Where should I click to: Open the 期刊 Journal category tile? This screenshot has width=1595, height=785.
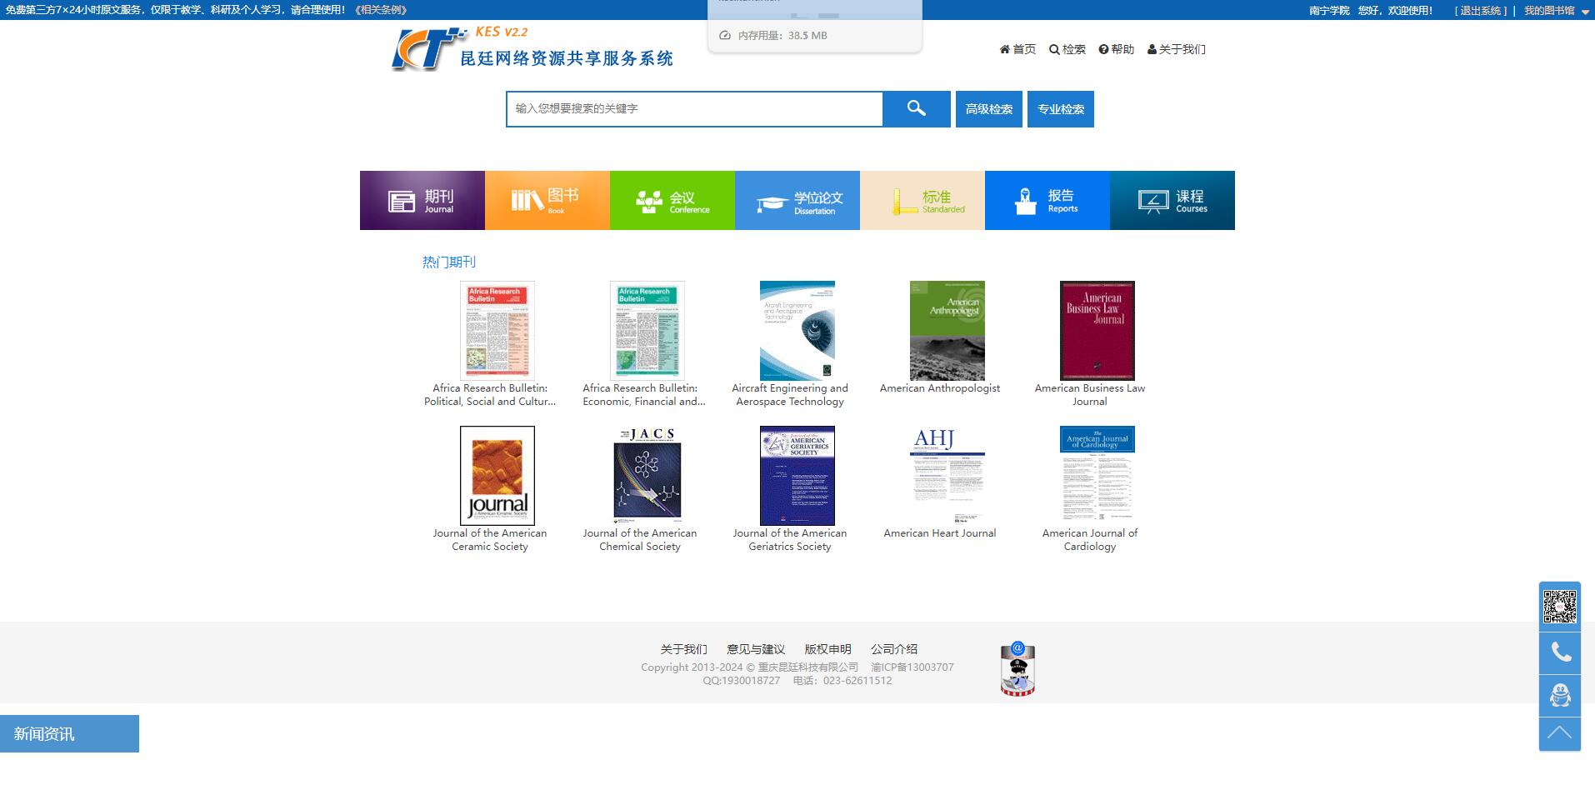[x=422, y=201]
